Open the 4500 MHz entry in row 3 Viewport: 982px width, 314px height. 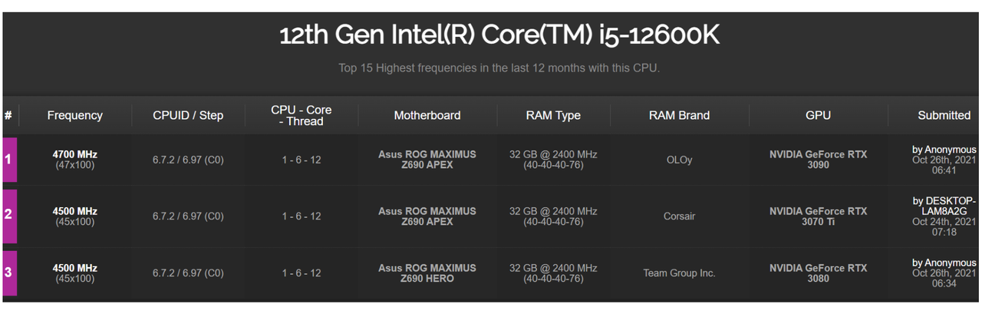(x=74, y=273)
